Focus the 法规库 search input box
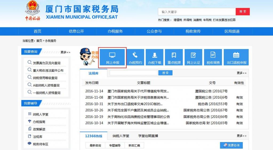Image resolution: width=273 pixels, height=150 pixels. pos(134,73)
